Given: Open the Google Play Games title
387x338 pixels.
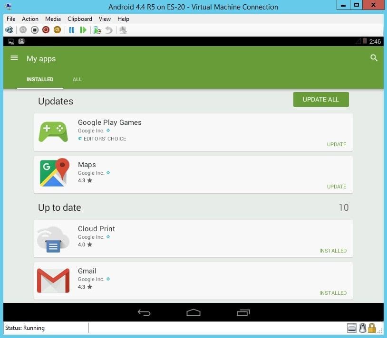Looking at the screenshot, I should pos(109,122).
